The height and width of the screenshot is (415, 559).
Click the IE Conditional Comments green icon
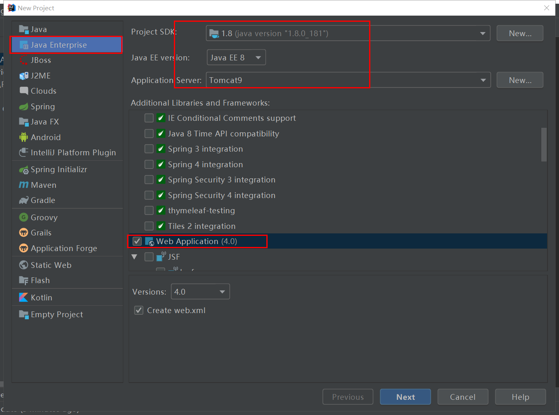click(161, 118)
